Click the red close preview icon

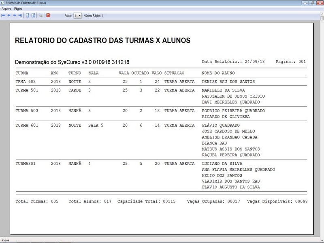pyautogui.click(x=48, y=15)
